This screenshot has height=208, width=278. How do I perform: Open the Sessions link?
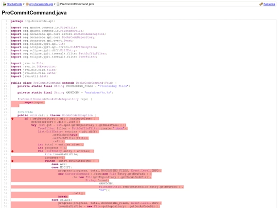(x=269, y=4)
